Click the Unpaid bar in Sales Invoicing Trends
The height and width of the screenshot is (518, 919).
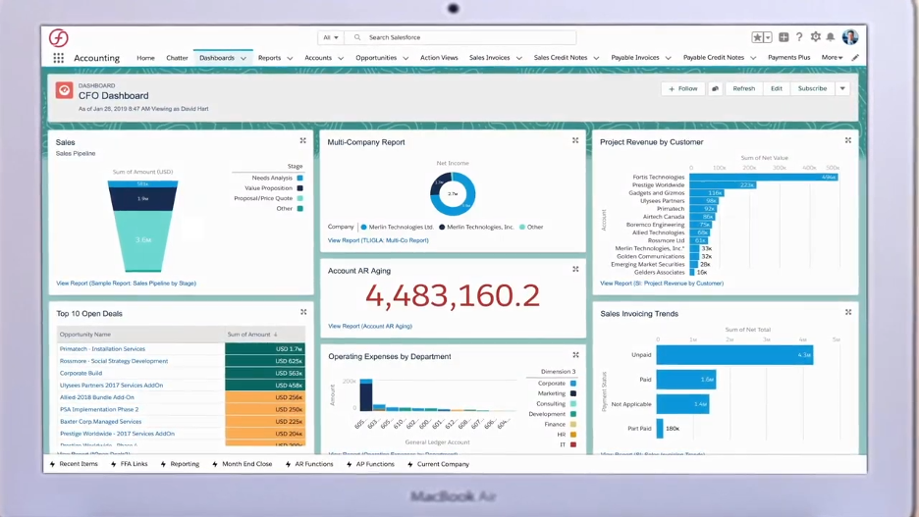(x=734, y=354)
